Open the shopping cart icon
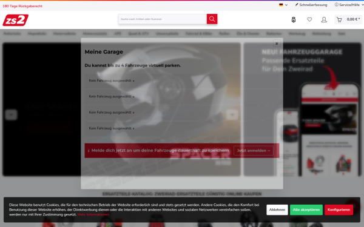The width and height of the screenshot is (364, 227). [x=339, y=20]
